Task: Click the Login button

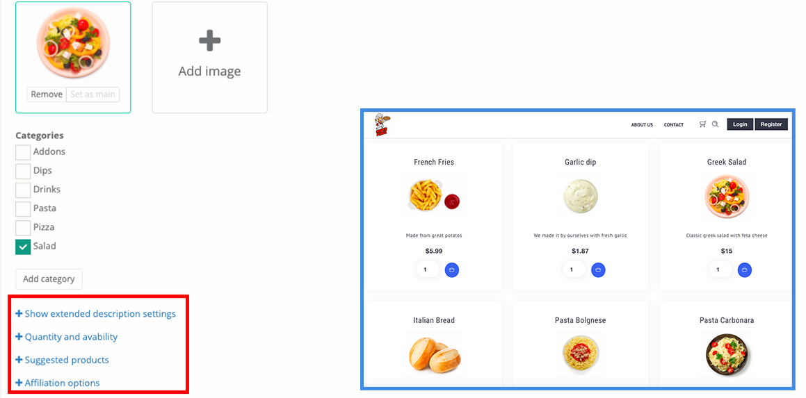Action: point(740,124)
